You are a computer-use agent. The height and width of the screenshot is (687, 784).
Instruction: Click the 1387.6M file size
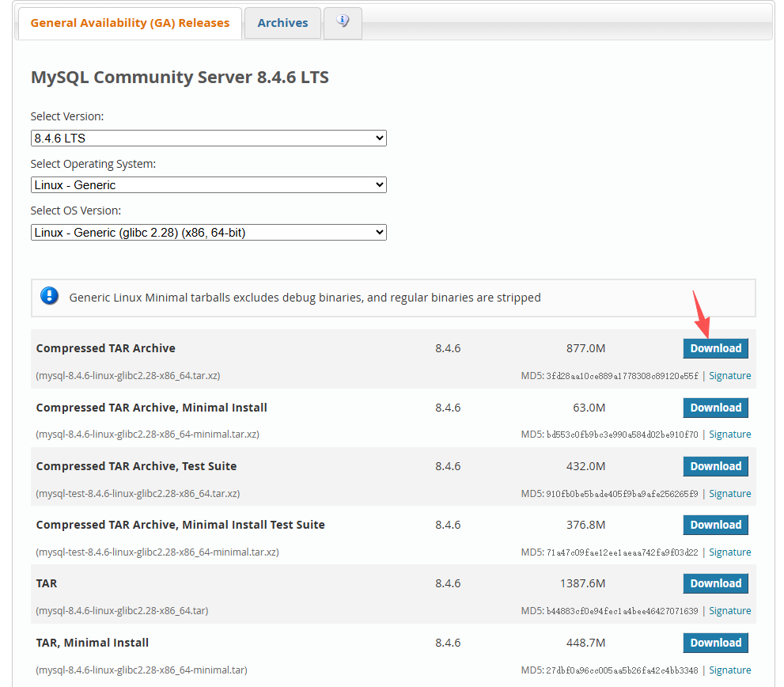(x=582, y=583)
